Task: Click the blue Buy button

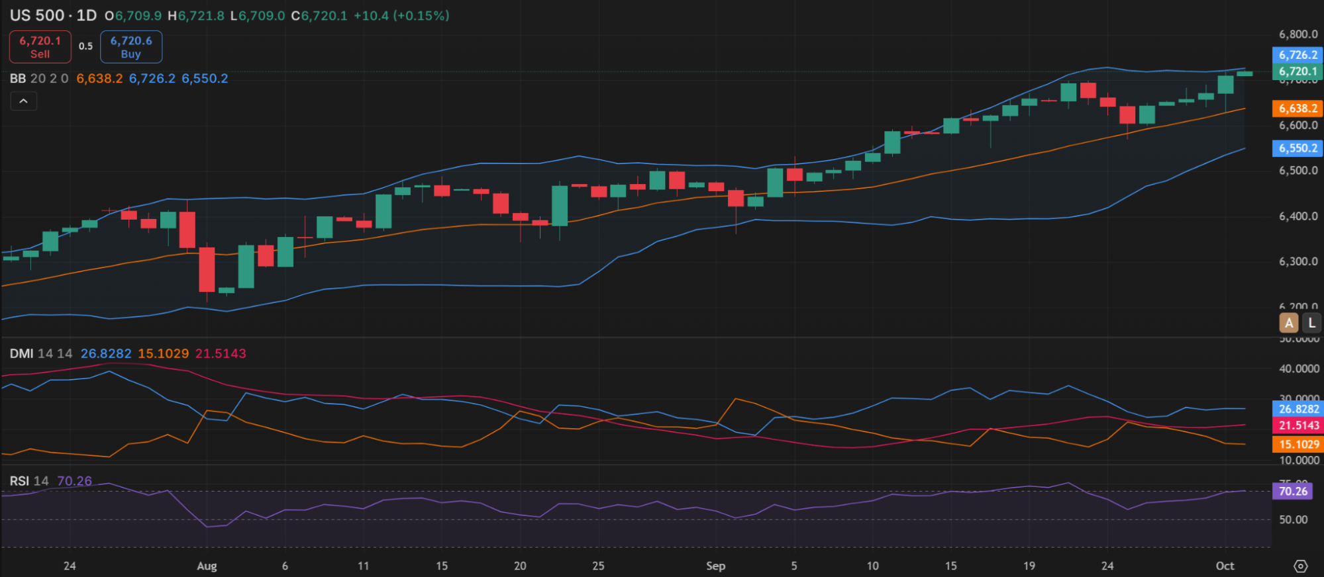Action: [x=131, y=47]
